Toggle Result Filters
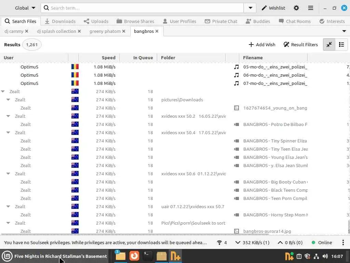Viewport: 350px width, 263px height. coord(301,45)
